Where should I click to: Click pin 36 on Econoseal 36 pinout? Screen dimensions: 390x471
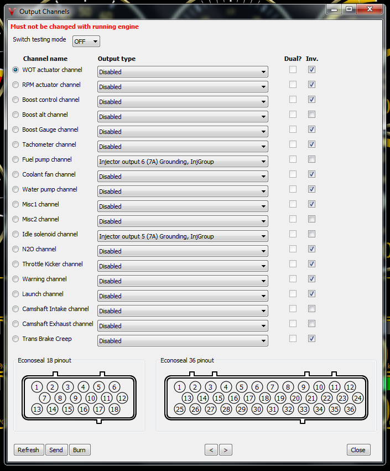point(350,410)
